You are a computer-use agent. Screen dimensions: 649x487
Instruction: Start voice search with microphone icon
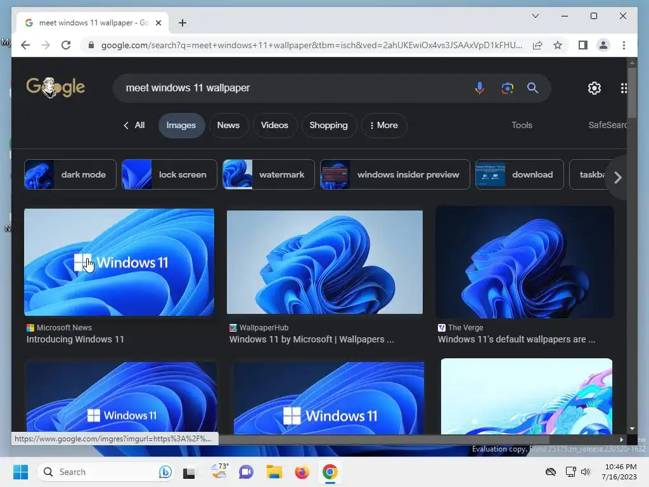[479, 88]
